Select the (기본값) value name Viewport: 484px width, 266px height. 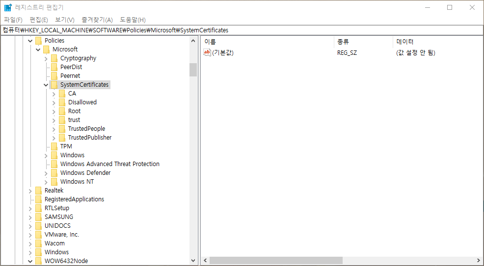coord(223,52)
